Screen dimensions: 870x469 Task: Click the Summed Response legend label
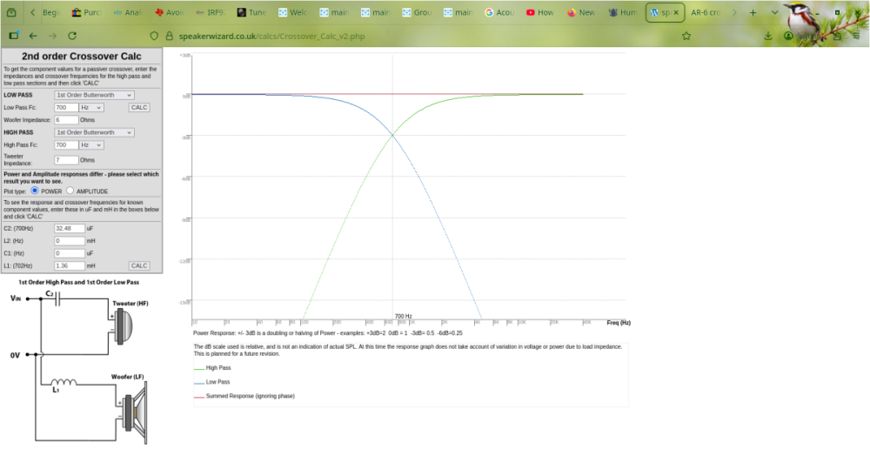click(251, 396)
